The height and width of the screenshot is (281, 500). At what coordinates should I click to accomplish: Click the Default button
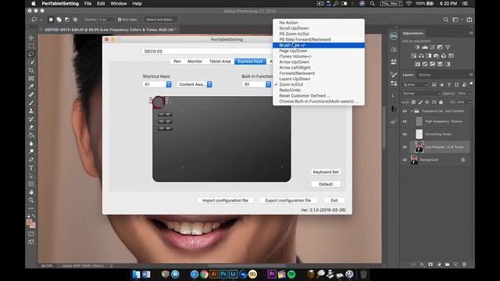326,184
